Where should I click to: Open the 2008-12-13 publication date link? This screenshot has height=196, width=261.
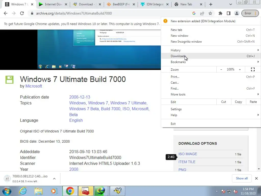tap(80, 97)
